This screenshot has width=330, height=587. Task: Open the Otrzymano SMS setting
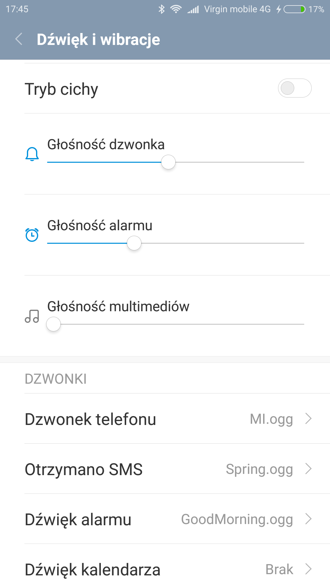pos(84,469)
